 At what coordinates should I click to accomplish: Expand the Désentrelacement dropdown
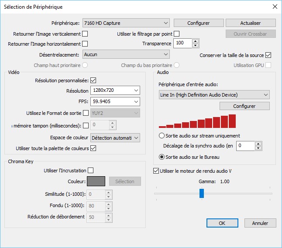[x=125, y=54]
